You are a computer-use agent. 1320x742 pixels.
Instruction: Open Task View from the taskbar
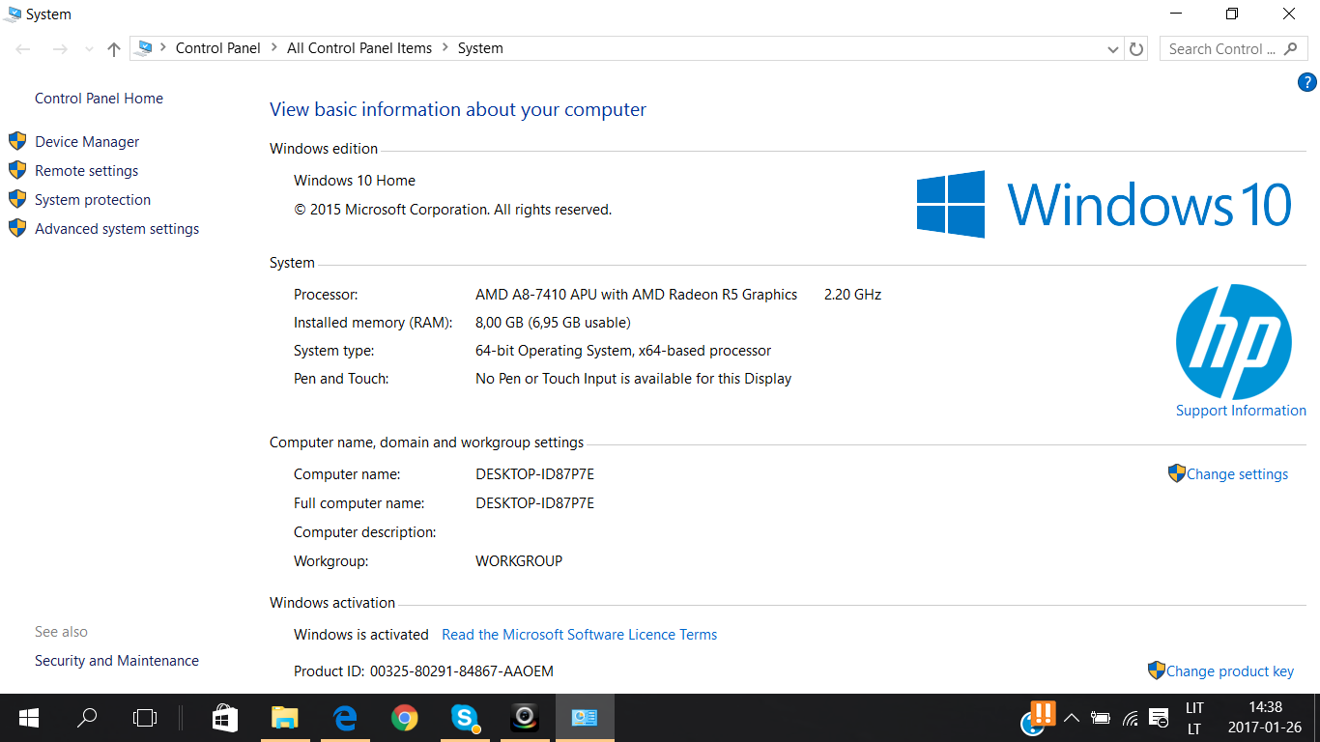click(145, 718)
